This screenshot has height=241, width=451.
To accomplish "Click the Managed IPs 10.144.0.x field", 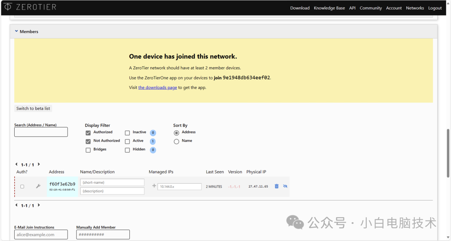I will [x=180, y=187].
